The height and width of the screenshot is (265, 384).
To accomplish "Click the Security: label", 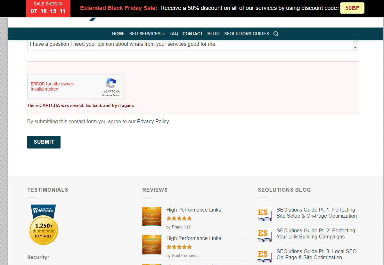I will [x=38, y=257].
